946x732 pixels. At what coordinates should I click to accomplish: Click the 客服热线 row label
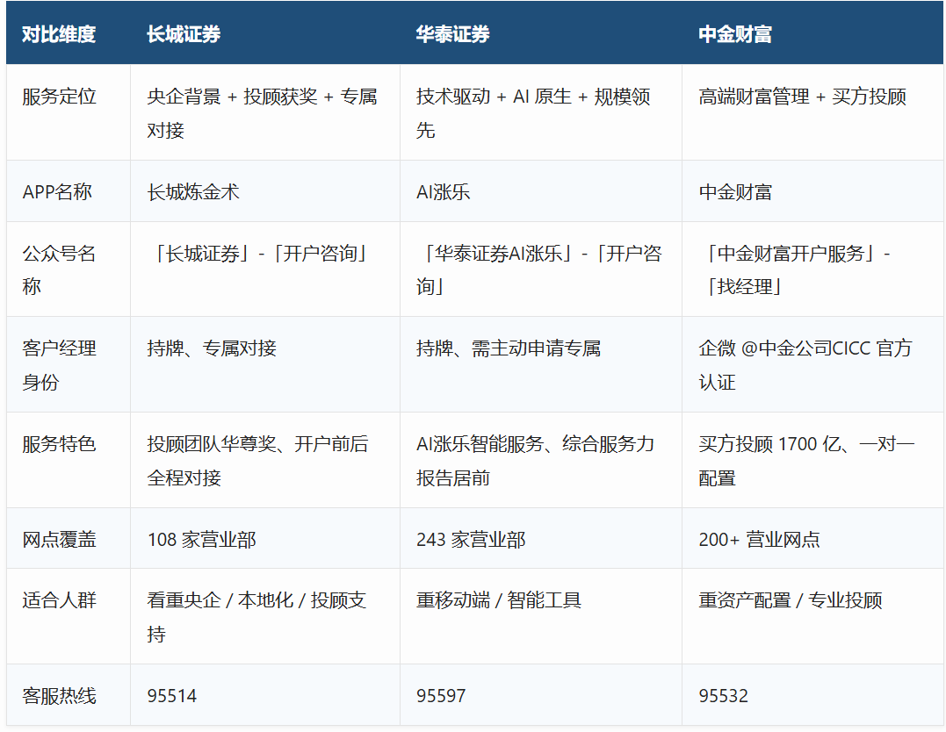[69, 694]
